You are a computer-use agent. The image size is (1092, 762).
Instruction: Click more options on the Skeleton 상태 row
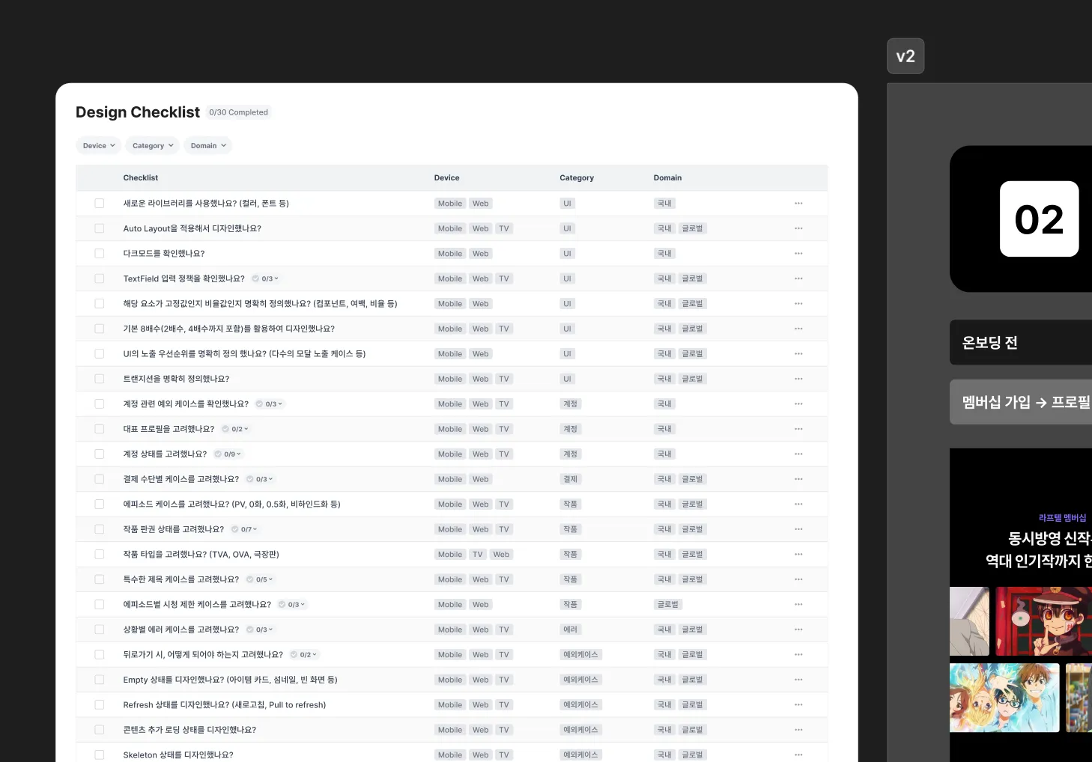pos(798,755)
